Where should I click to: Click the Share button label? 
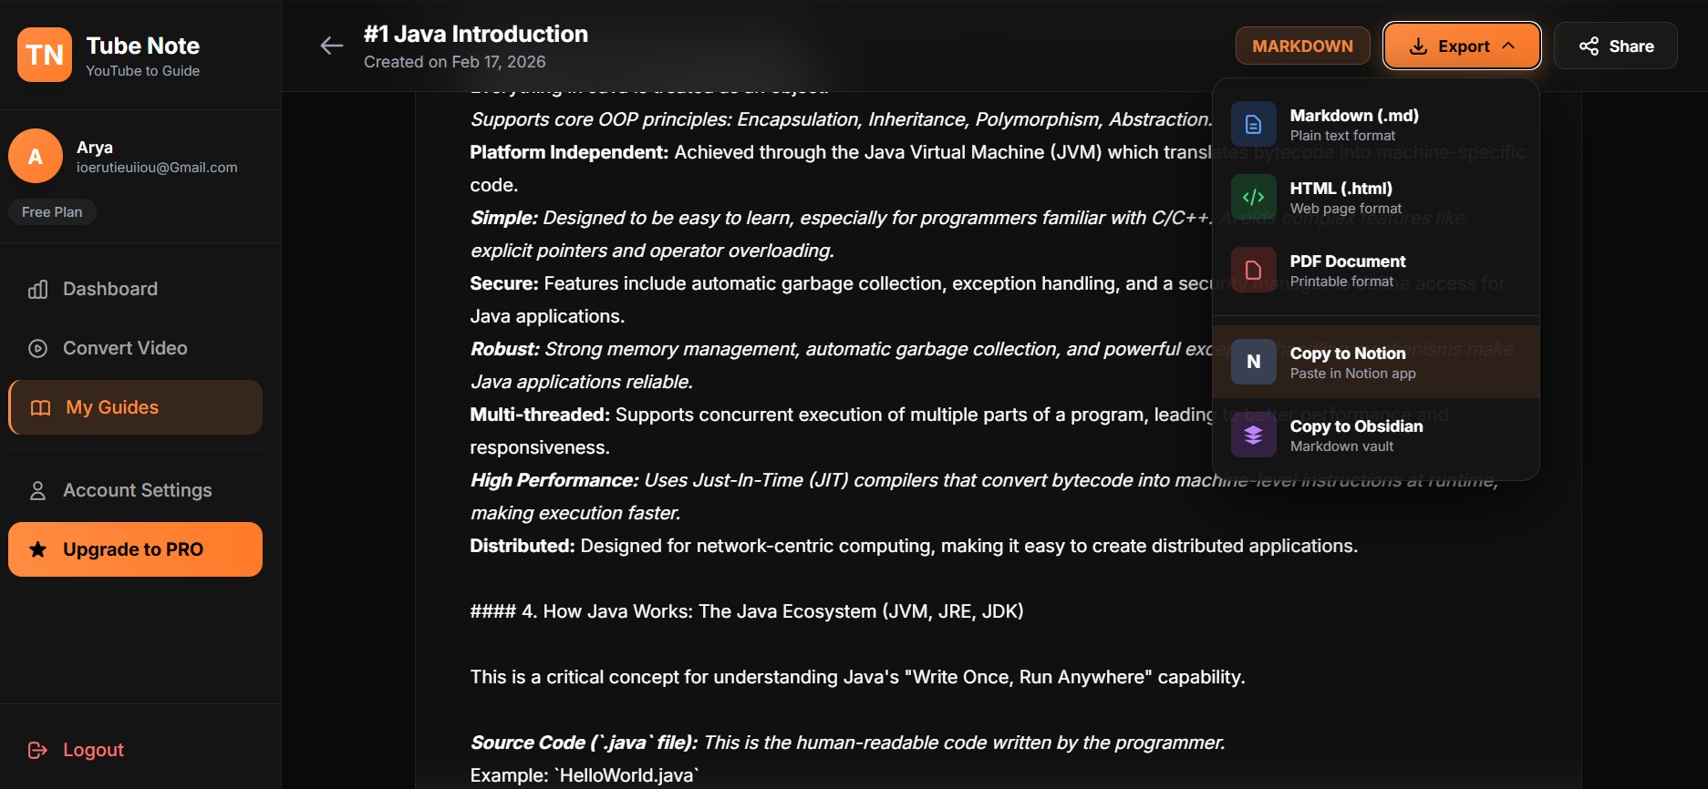(1631, 46)
